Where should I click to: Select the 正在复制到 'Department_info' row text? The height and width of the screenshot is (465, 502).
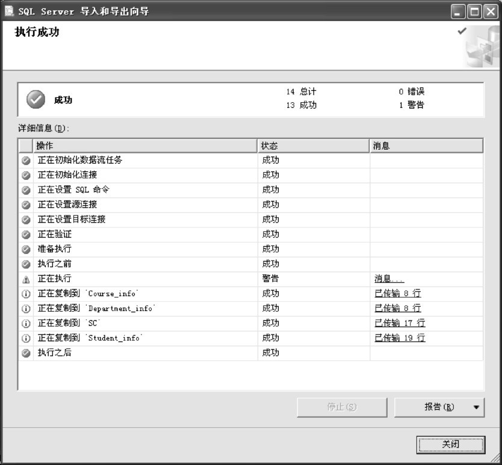point(96,308)
